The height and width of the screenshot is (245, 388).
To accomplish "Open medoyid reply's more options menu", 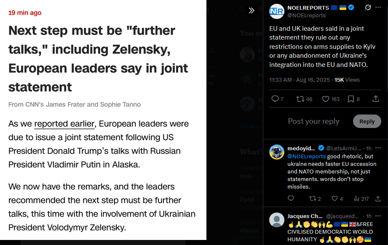I will pyautogui.click(x=378, y=148).
